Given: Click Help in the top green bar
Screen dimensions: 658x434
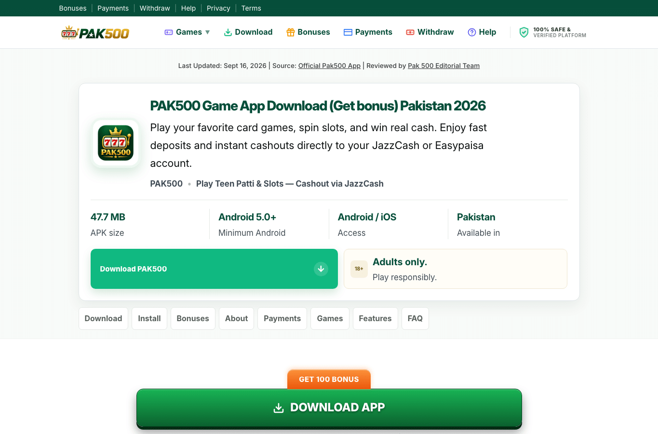Looking at the screenshot, I should (x=188, y=8).
